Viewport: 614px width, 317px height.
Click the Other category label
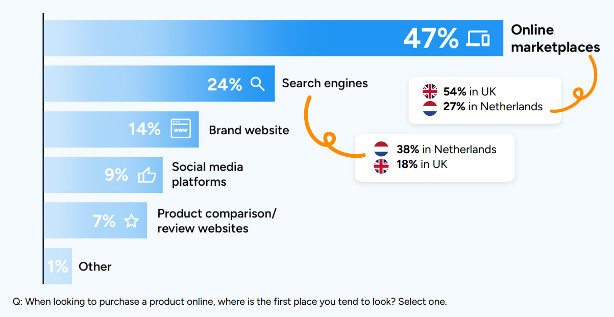pos(95,266)
